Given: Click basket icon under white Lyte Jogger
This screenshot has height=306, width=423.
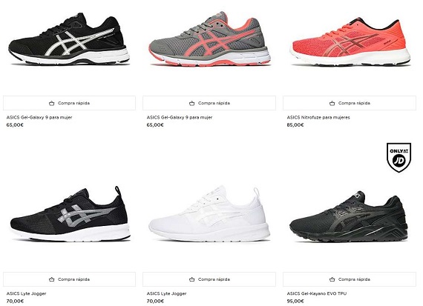Looking at the screenshot, I should point(191,279).
